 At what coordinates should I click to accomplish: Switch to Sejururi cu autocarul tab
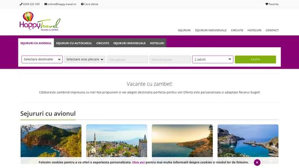pos(74,43)
